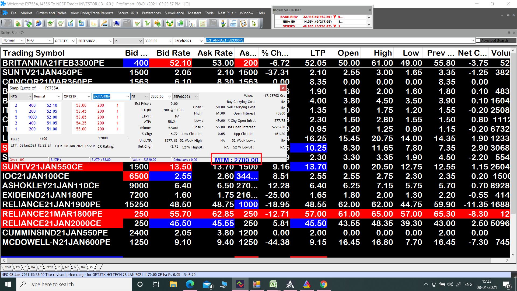This screenshot has height=291, width=517.
Task: Click people with green down arrow icon
Action: [158, 24]
